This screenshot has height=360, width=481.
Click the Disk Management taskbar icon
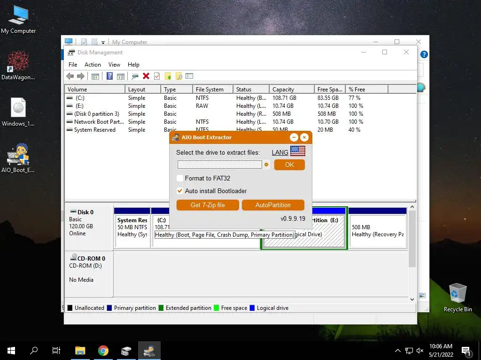point(126,351)
